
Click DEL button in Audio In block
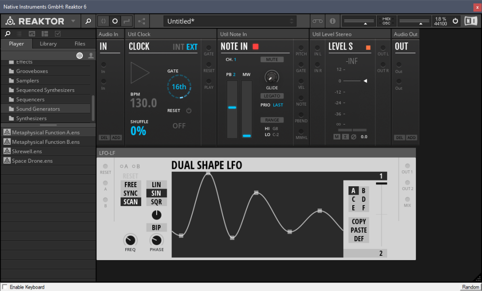[105, 138]
